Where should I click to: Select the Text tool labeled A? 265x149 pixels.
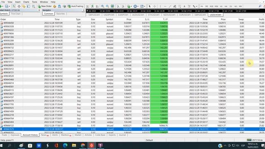point(184,7)
